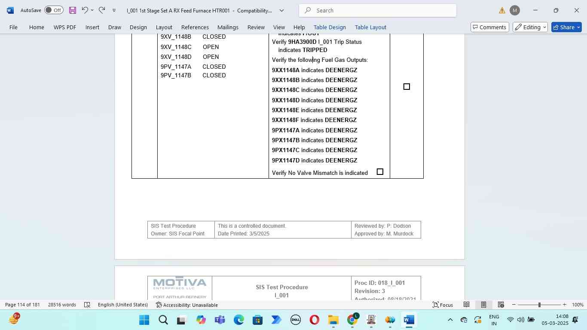Screen dimensions: 587x330
Task: Click the Redo arrow icon
Action: coord(102,10)
